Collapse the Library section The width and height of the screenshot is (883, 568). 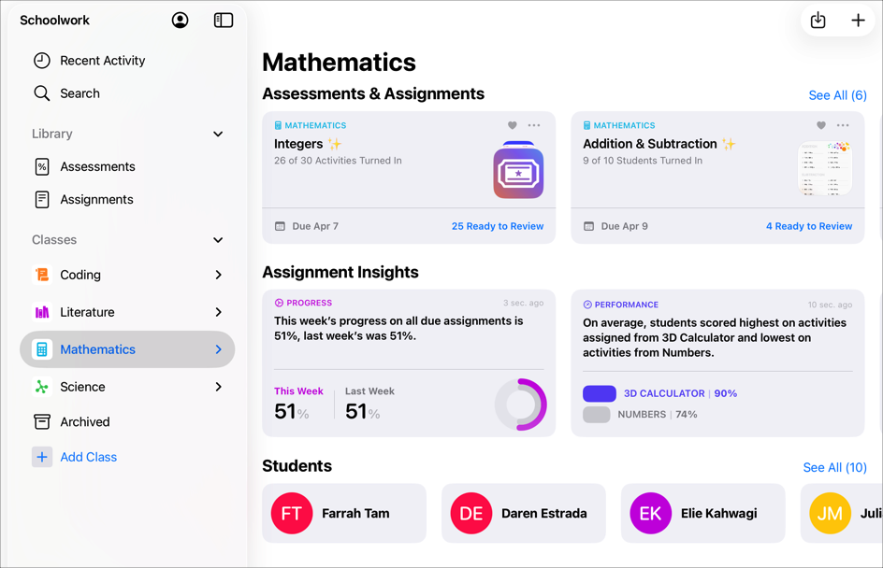click(217, 134)
